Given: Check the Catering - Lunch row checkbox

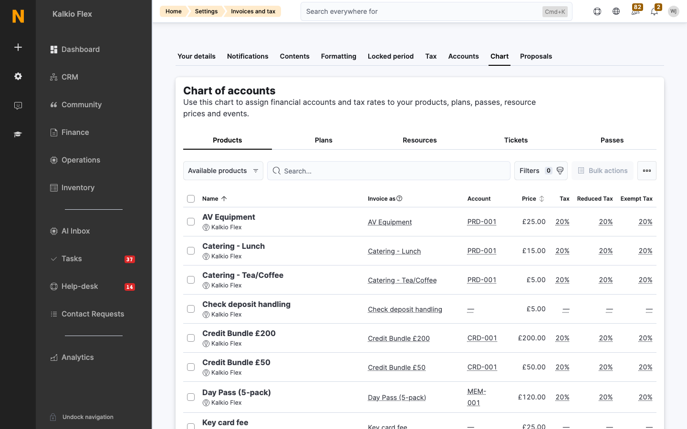Looking at the screenshot, I should coord(191,251).
